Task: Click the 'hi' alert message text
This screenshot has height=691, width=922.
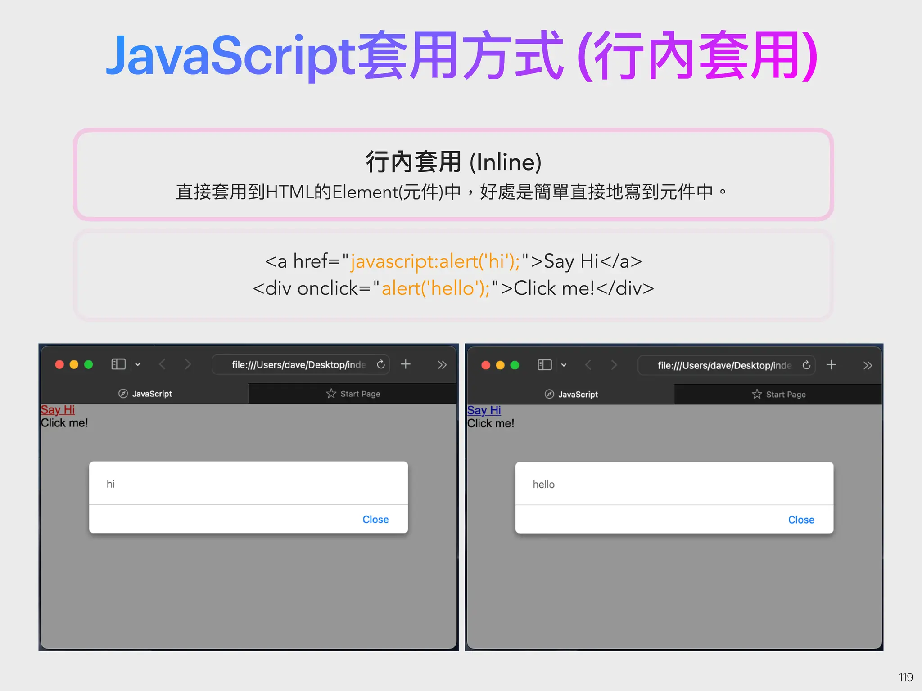Action: point(111,484)
